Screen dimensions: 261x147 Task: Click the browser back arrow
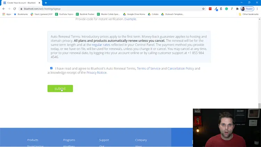point(3,9)
